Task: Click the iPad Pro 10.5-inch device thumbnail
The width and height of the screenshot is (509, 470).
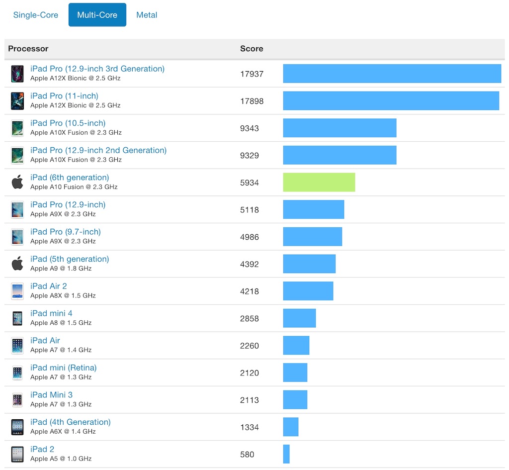Action: pos(17,128)
